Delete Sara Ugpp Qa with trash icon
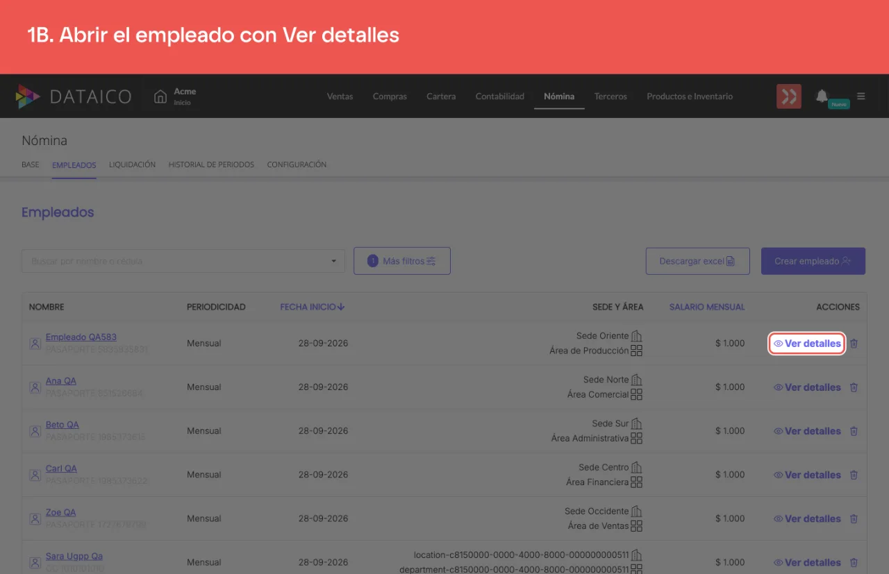The image size is (889, 574). pos(854,562)
